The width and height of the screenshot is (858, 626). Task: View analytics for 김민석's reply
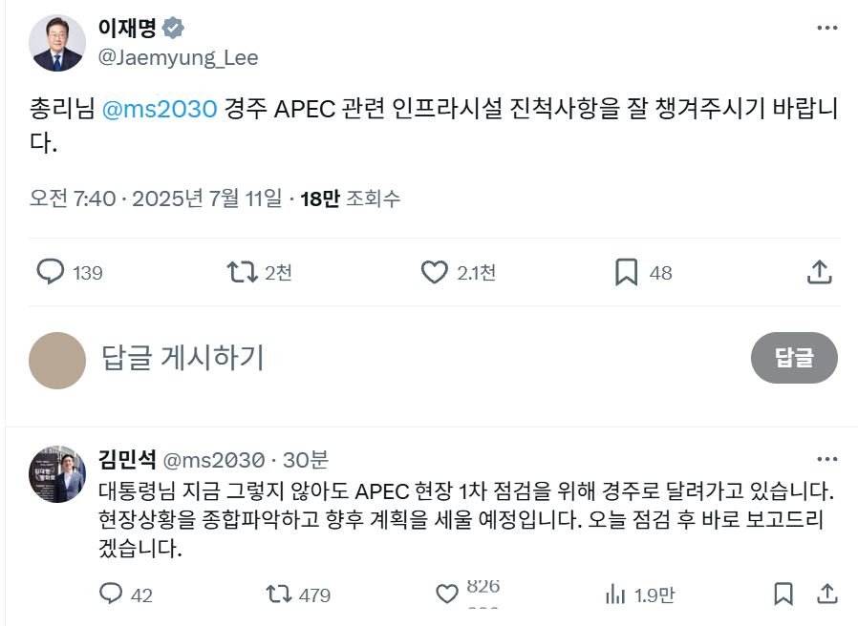pyautogui.click(x=614, y=595)
